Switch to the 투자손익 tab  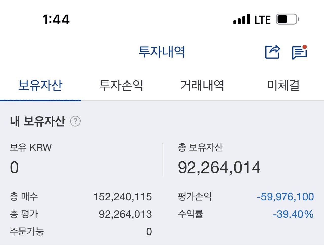coord(121,85)
